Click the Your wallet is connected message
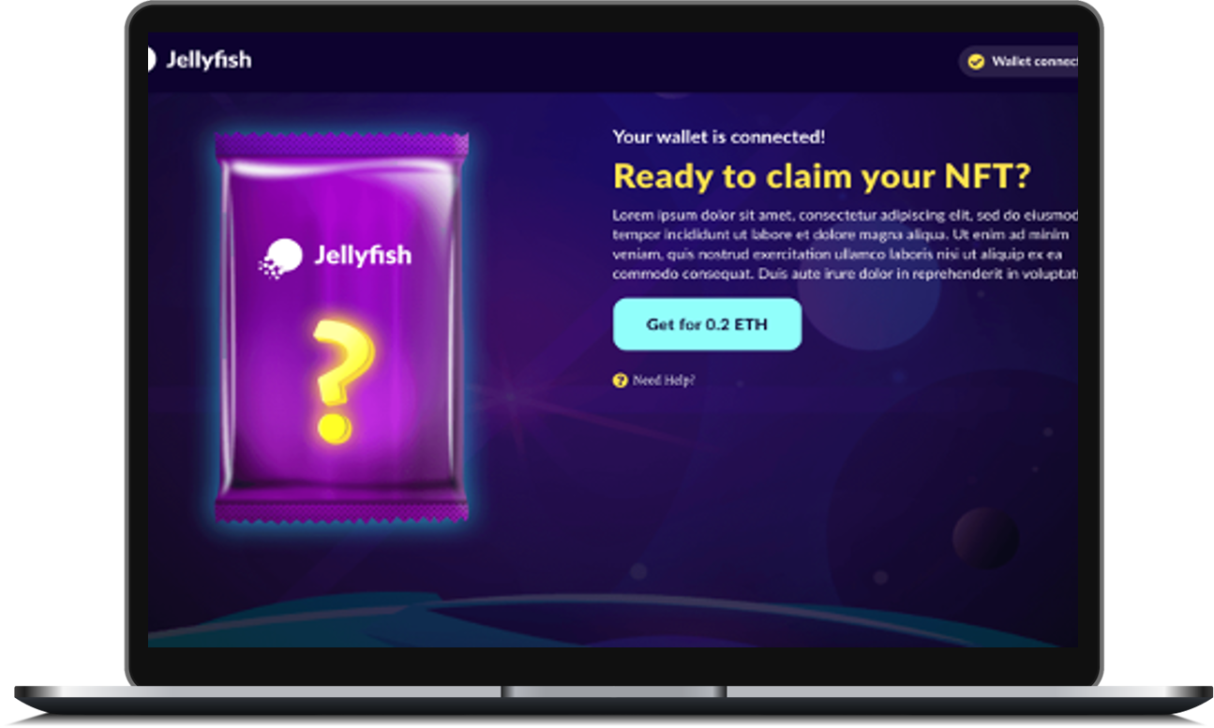The image size is (1214, 728). [x=719, y=137]
